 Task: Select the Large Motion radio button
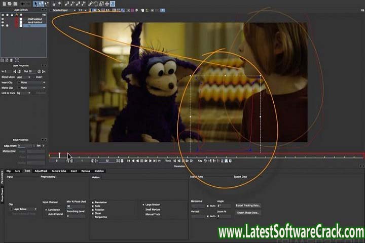click(x=143, y=205)
